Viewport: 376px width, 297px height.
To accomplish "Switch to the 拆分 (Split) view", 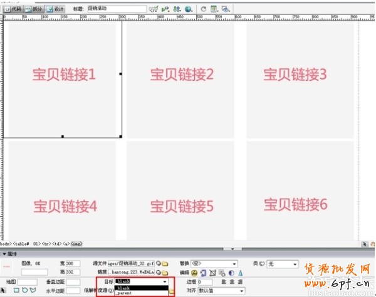I will 35,9.
